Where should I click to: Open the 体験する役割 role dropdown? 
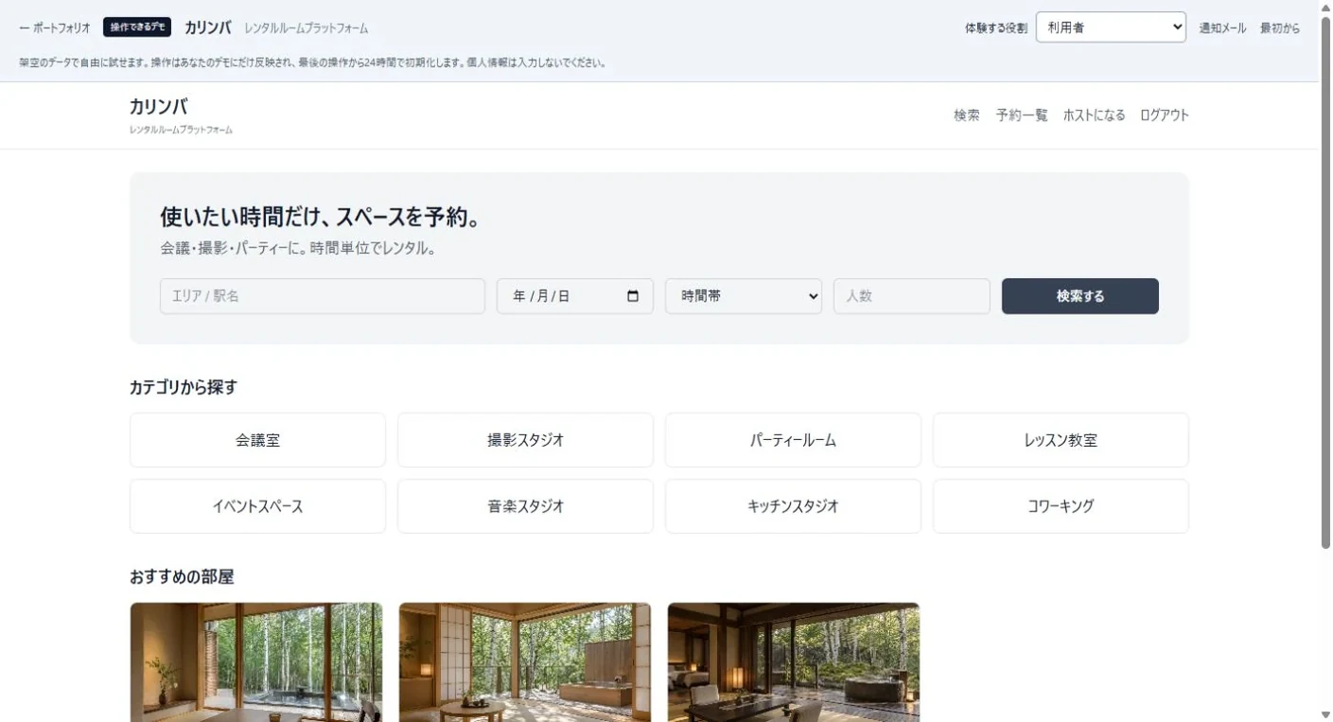[1111, 27]
